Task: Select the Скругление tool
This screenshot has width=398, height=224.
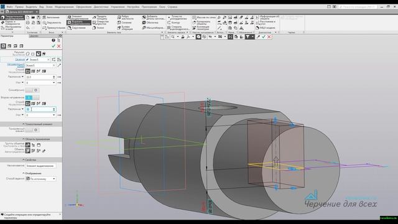Action: (x=76, y=27)
